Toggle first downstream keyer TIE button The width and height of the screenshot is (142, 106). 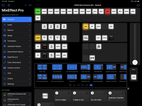(38, 47)
